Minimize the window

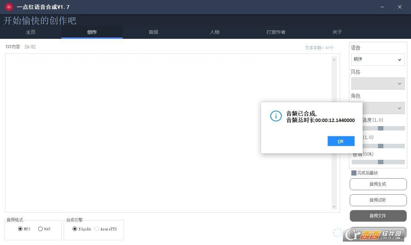coord(382,7)
